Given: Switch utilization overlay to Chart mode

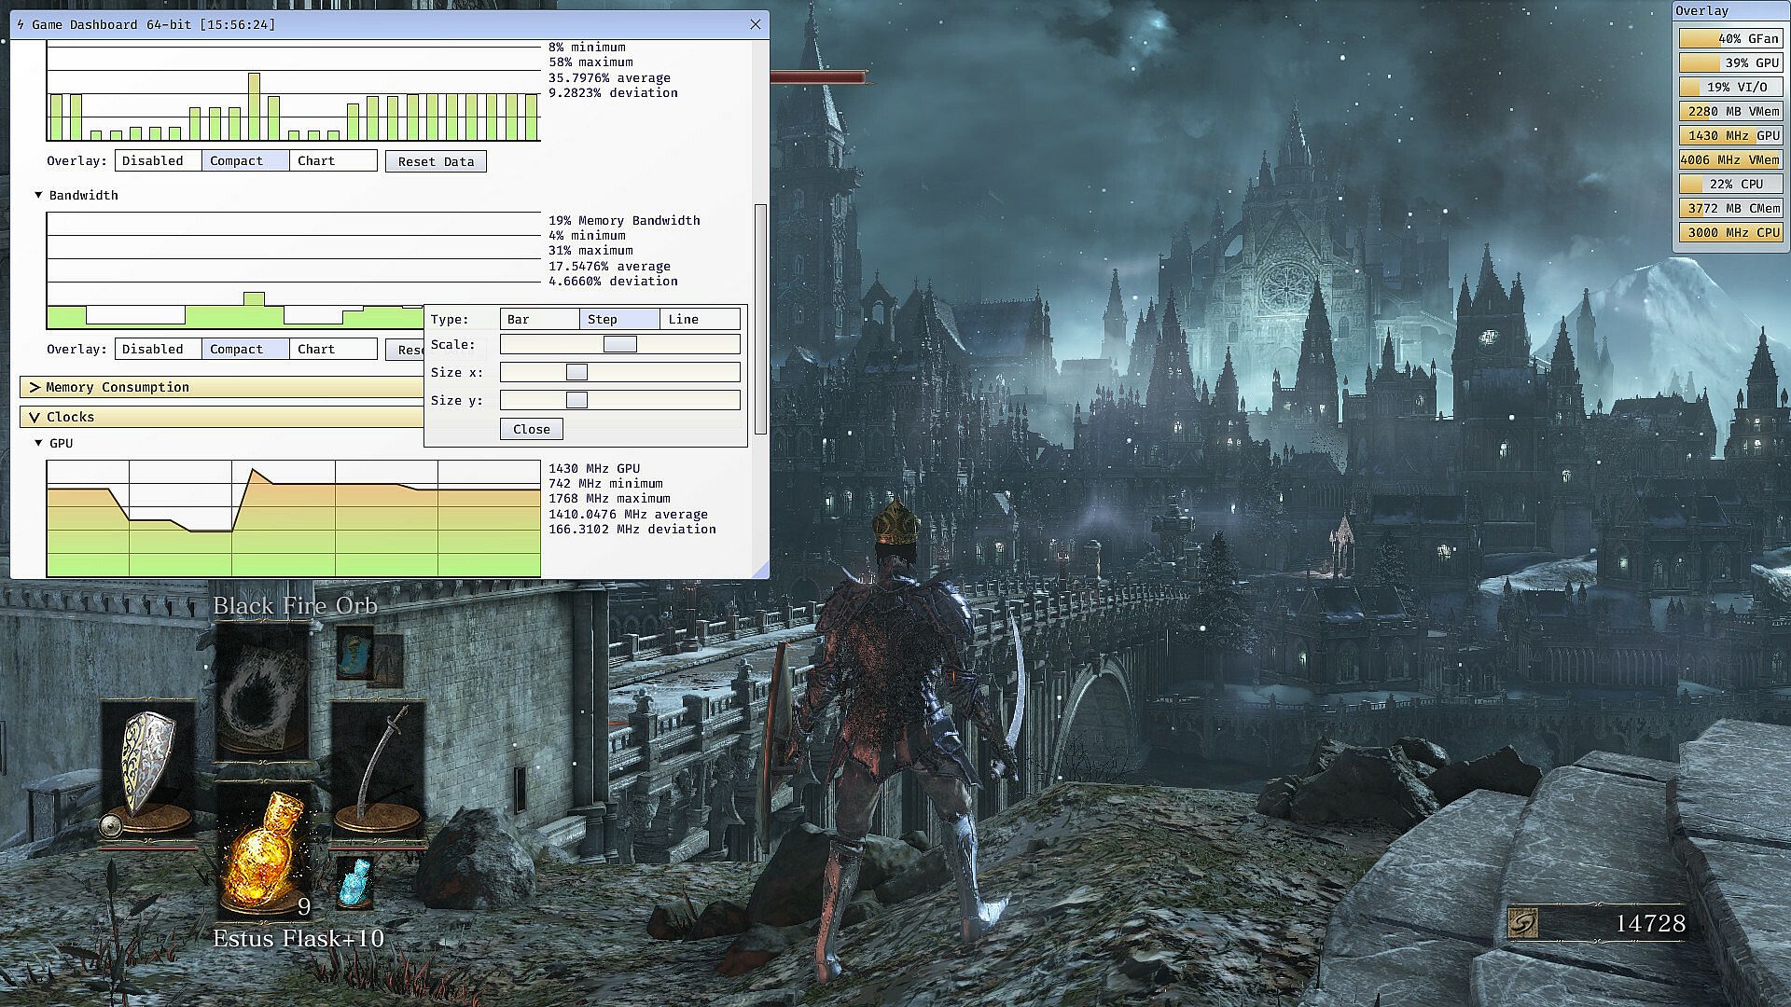Looking at the screenshot, I should tap(333, 160).
